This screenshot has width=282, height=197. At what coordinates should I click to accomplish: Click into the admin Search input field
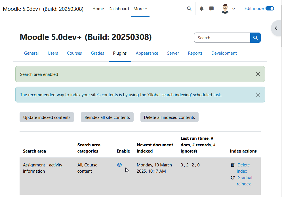pyautogui.click(x=222, y=38)
